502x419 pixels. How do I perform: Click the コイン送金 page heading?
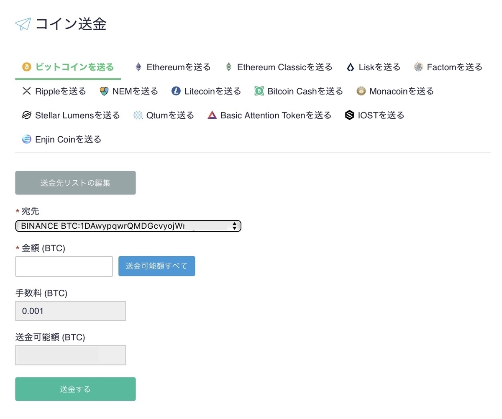tap(71, 24)
